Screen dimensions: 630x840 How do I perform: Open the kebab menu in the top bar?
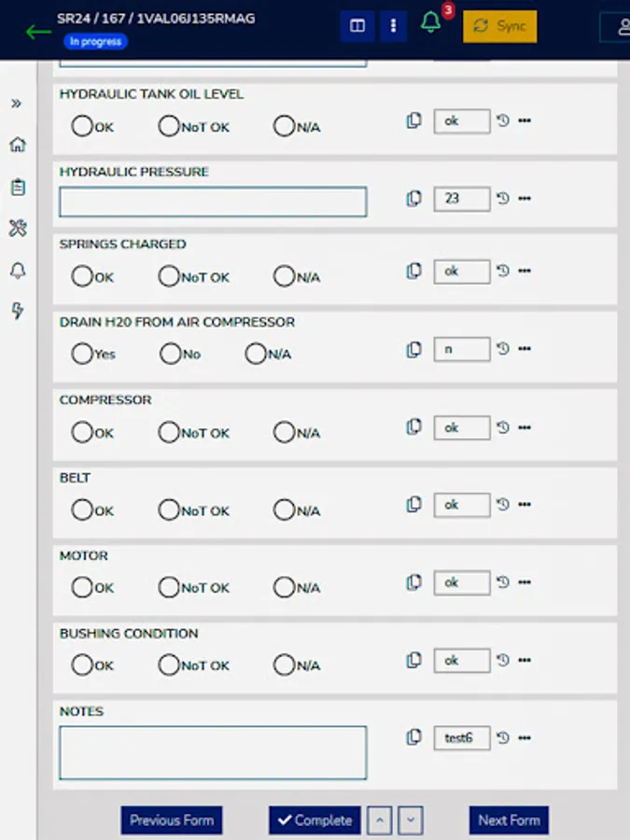coord(393,25)
